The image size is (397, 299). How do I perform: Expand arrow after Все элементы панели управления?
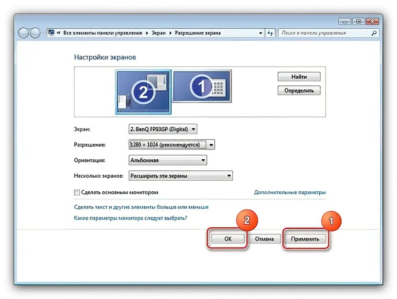coord(147,33)
